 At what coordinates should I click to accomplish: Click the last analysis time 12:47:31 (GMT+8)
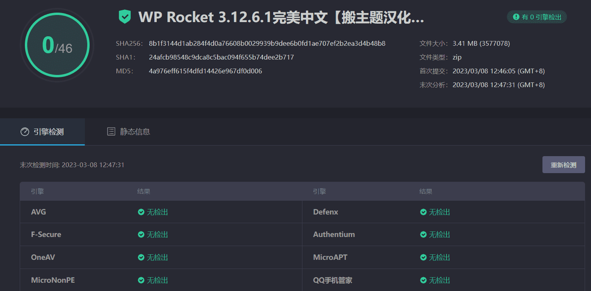coord(499,85)
